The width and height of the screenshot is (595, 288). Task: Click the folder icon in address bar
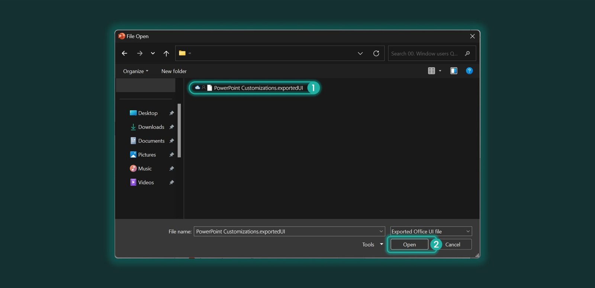click(x=182, y=53)
